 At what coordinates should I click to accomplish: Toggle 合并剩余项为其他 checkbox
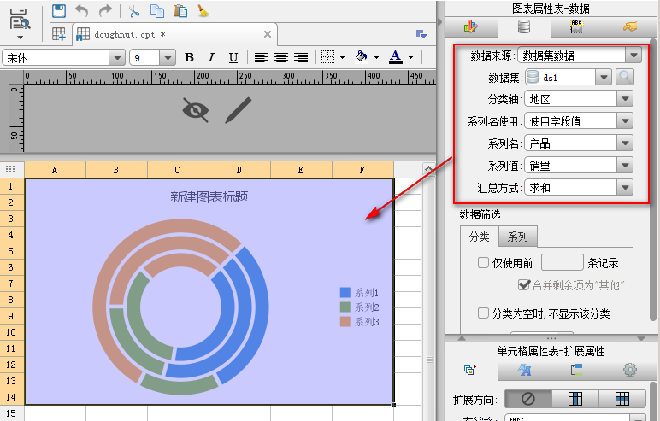click(x=523, y=284)
